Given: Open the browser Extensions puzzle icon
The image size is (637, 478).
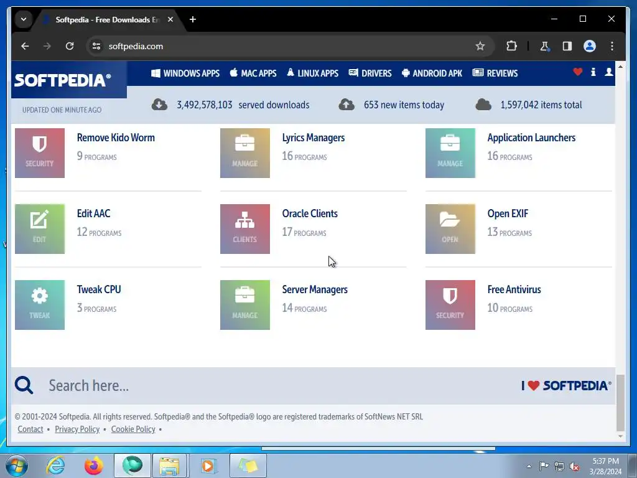Looking at the screenshot, I should coord(511,46).
